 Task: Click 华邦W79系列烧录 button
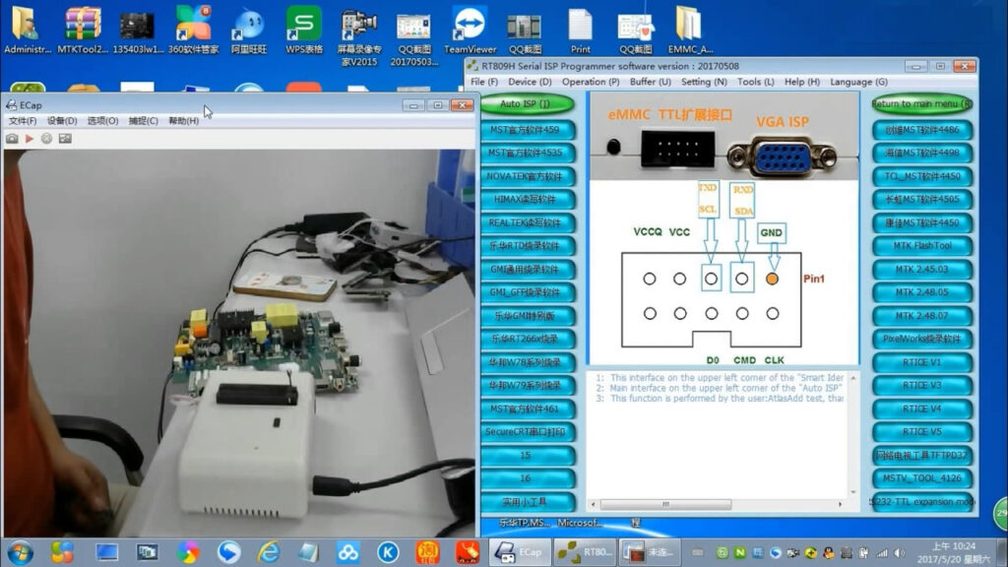(x=527, y=386)
